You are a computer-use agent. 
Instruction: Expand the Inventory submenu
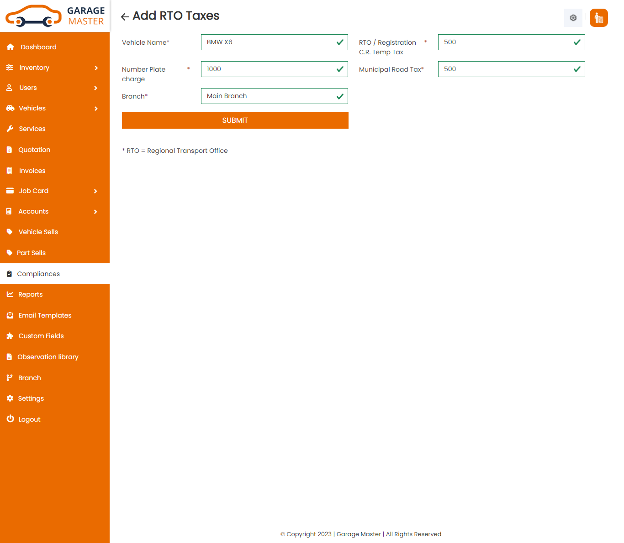(x=96, y=68)
